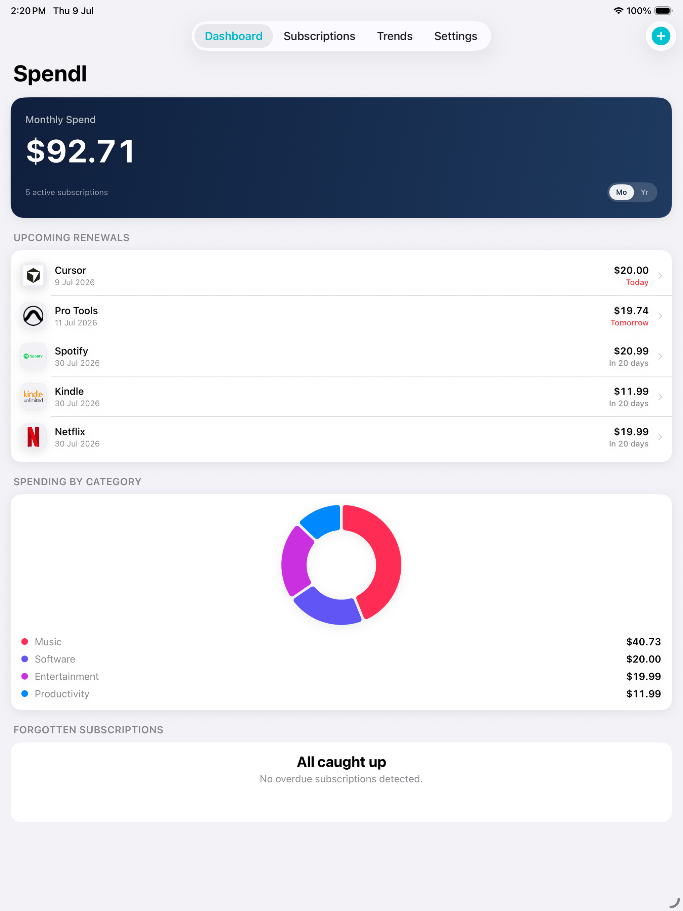The height and width of the screenshot is (911, 683).
Task: Switch to the Subscriptions tab
Action: [319, 36]
